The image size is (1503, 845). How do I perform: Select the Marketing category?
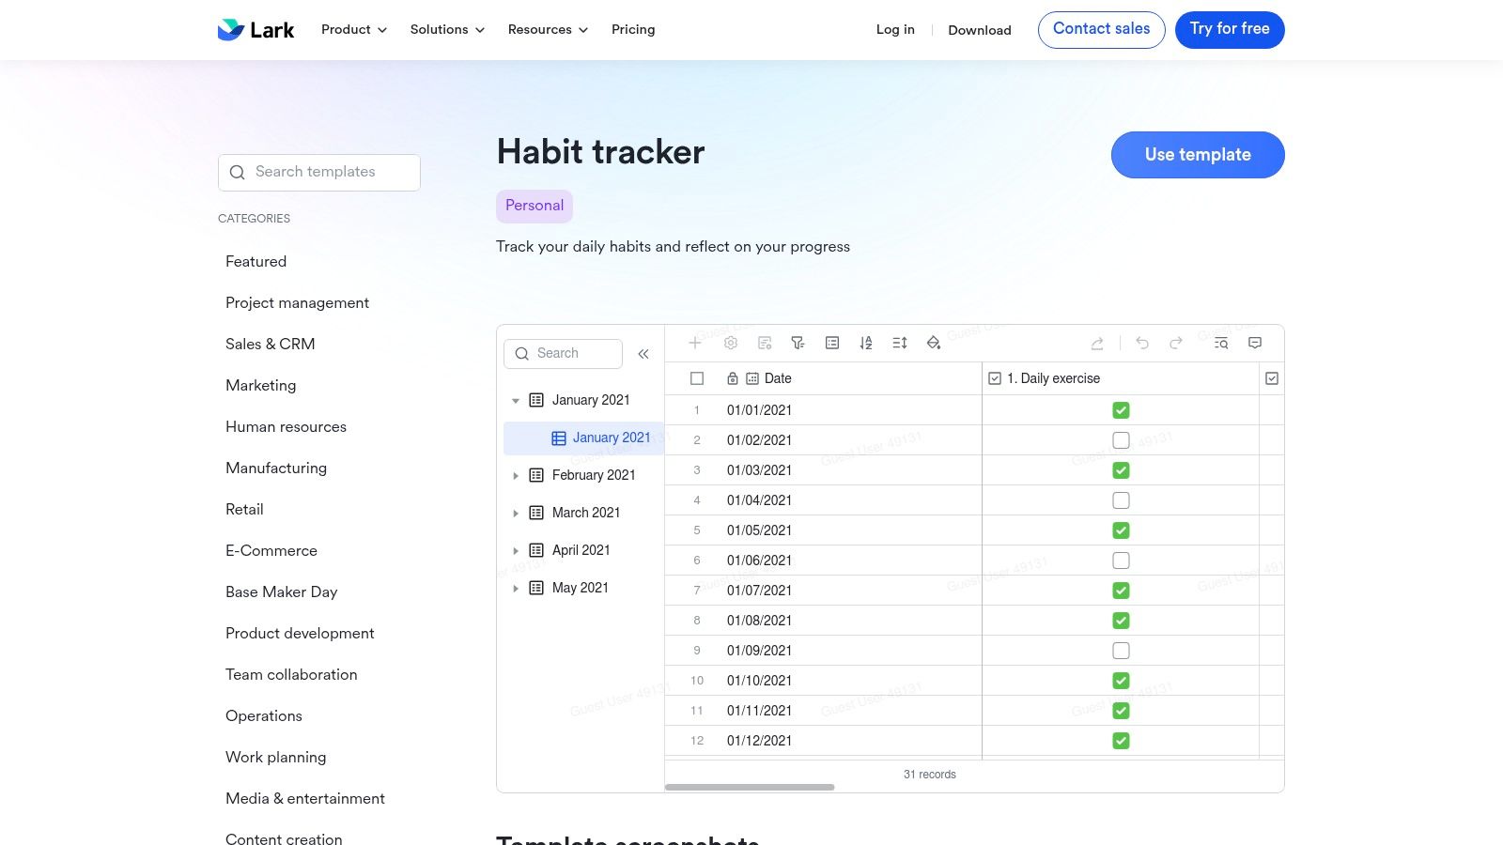click(261, 385)
